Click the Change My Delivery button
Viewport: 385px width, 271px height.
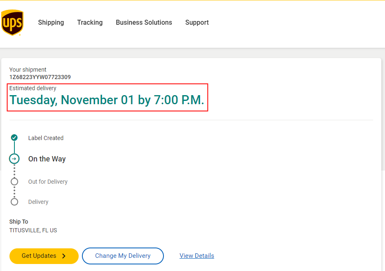click(x=123, y=256)
